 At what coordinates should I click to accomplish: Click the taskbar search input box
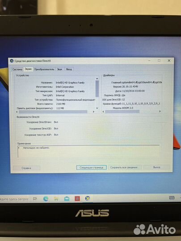(14, 199)
